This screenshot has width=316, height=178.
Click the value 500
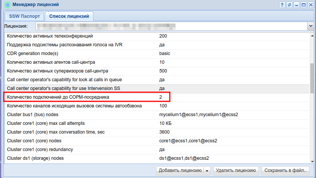[x=163, y=71]
